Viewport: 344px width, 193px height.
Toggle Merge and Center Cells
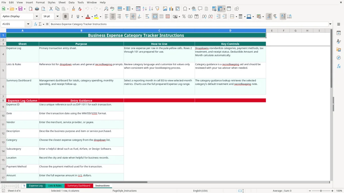(x=155, y=17)
